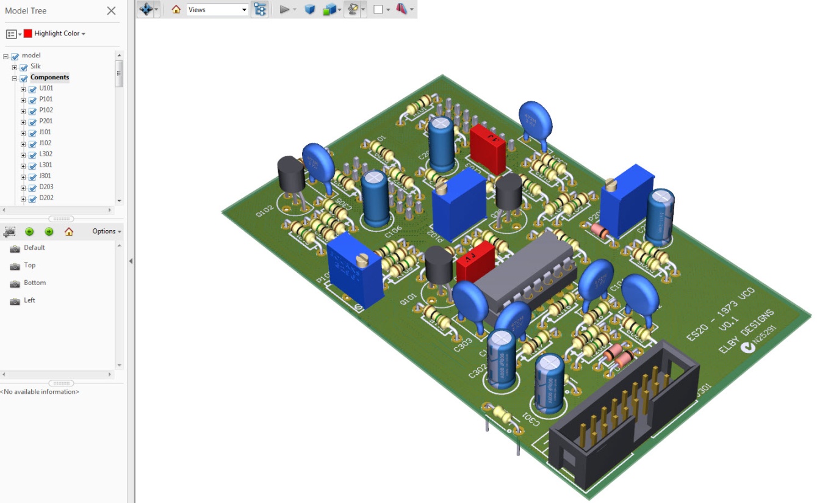The height and width of the screenshot is (503, 817).
Task: Open the Options menu in views panel
Action: (x=107, y=231)
